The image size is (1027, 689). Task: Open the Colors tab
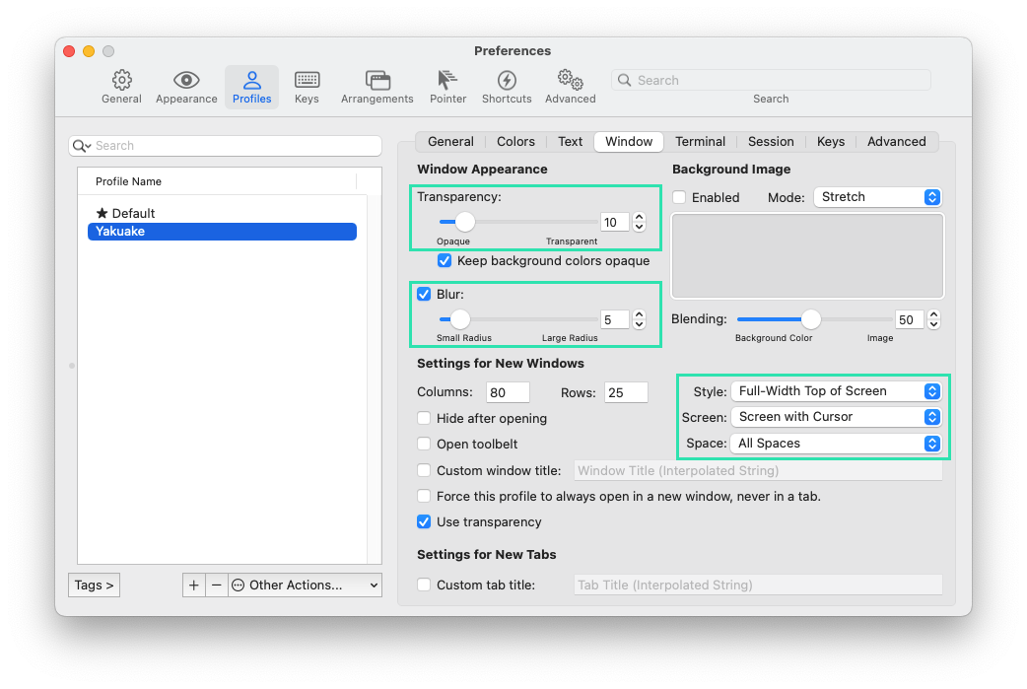click(x=515, y=141)
